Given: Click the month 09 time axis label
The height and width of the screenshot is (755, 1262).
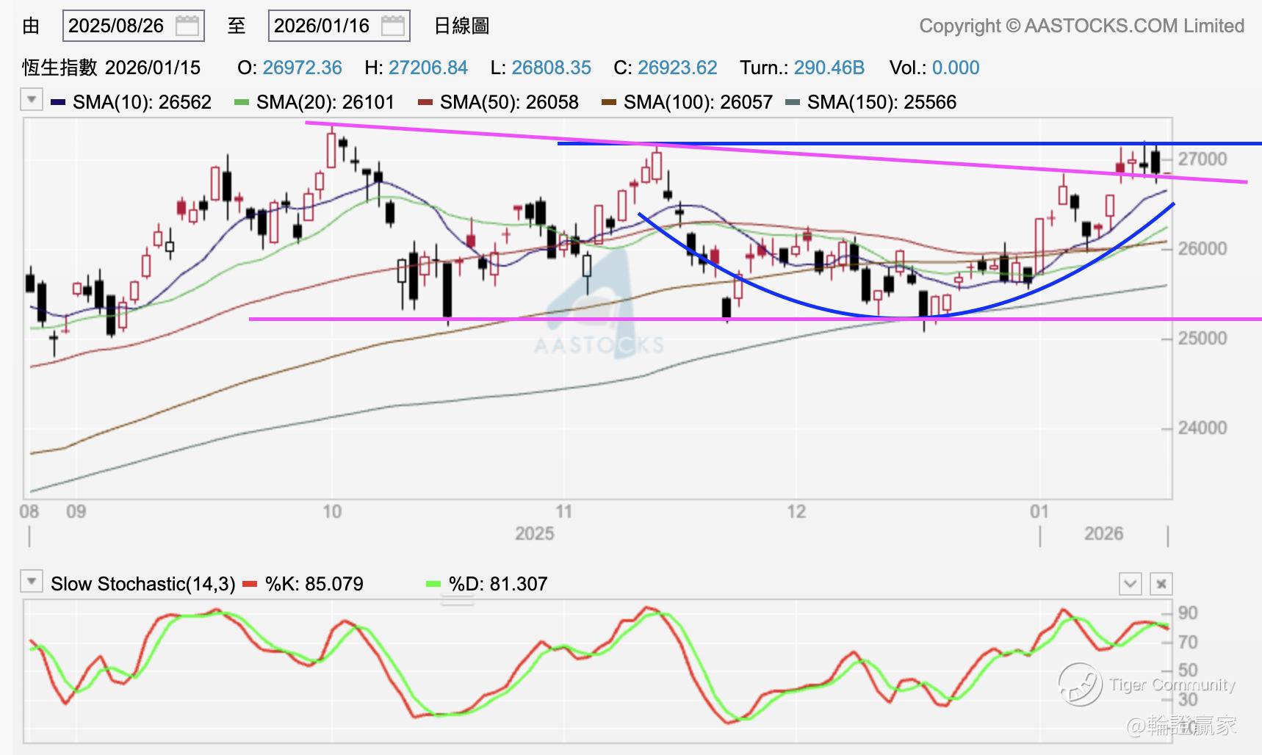Looking at the screenshot, I should pyautogui.click(x=76, y=511).
